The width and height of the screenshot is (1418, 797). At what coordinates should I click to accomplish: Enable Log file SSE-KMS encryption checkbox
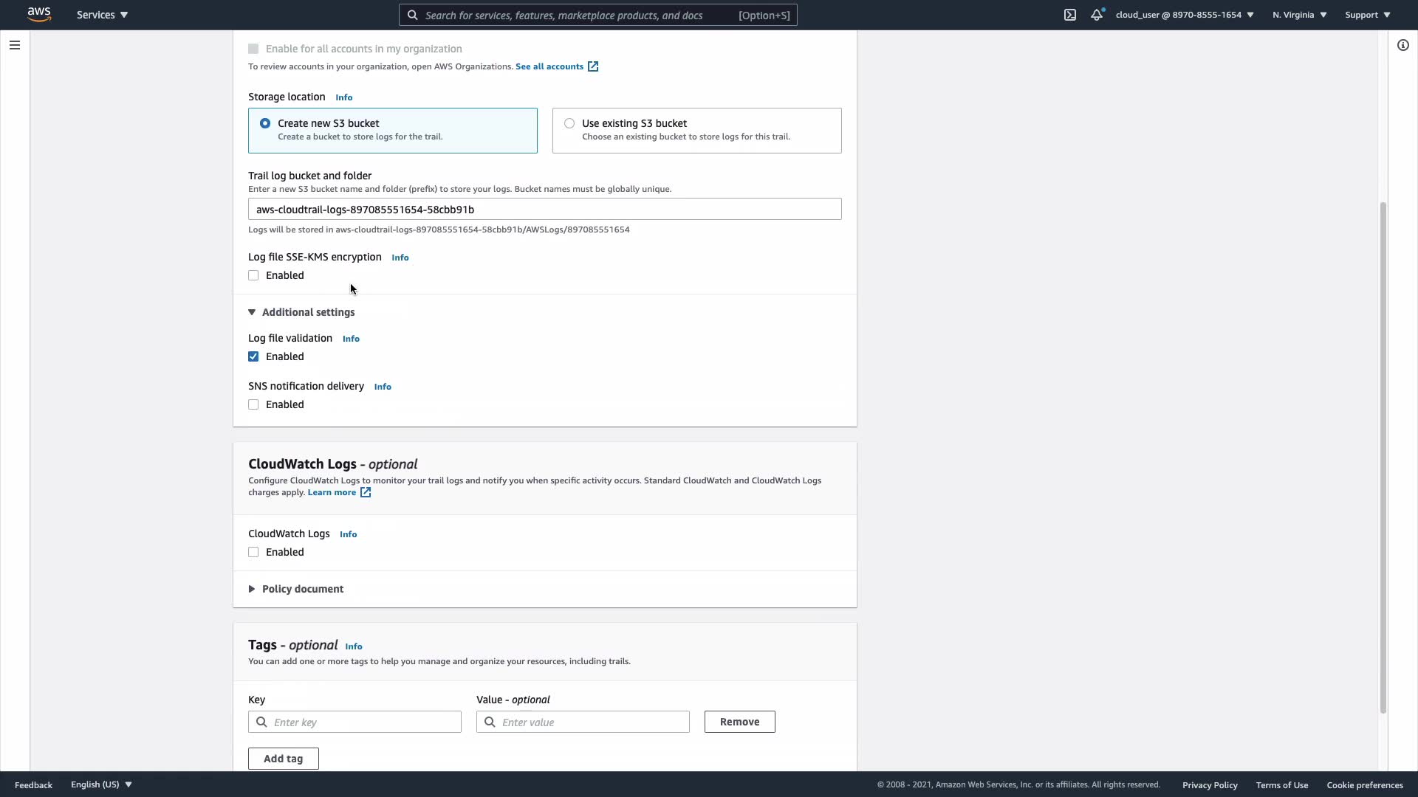[253, 275]
